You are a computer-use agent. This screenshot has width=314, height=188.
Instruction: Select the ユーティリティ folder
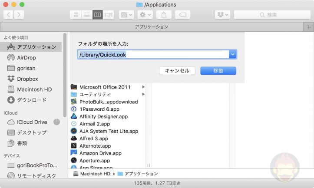point(95,95)
